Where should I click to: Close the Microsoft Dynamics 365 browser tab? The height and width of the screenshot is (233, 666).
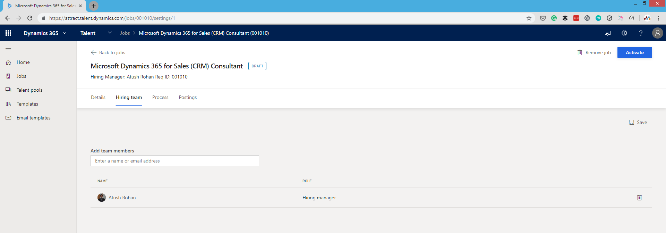(80, 6)
